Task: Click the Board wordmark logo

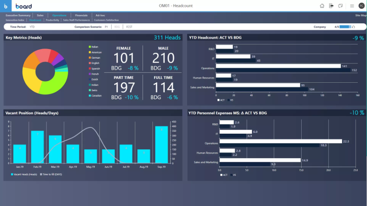Action: 24,6
